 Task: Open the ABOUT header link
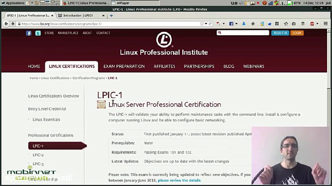click(x=87, y=33)
